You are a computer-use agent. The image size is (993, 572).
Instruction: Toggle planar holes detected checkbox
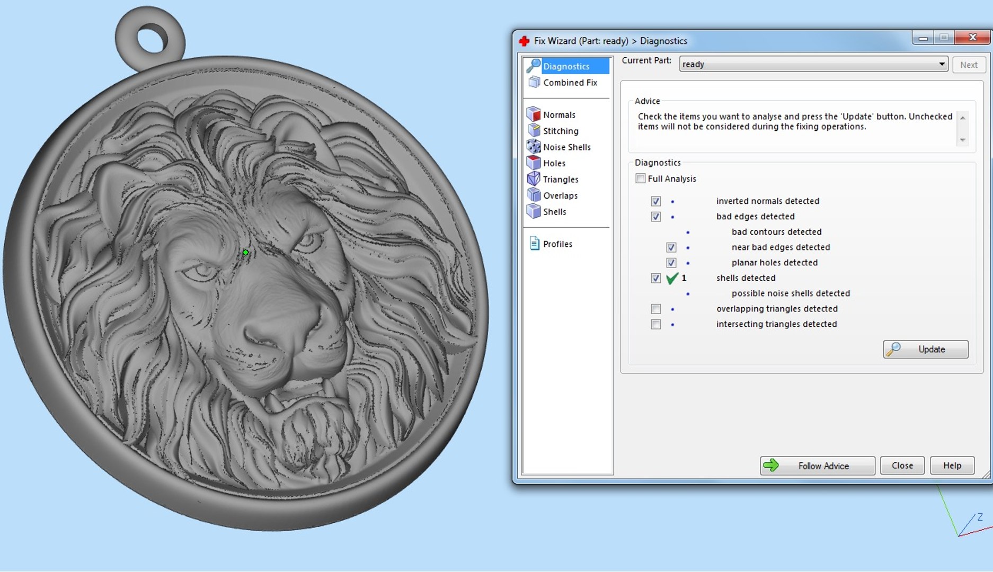point(671,263)
